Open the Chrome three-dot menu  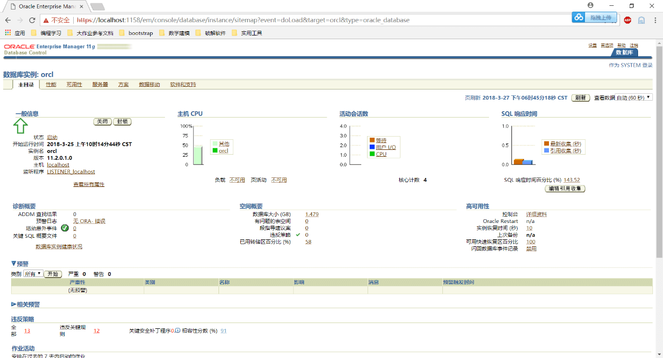655,20
